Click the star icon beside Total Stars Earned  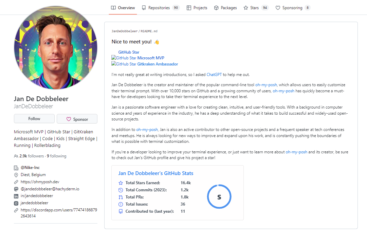coord(121,183)
